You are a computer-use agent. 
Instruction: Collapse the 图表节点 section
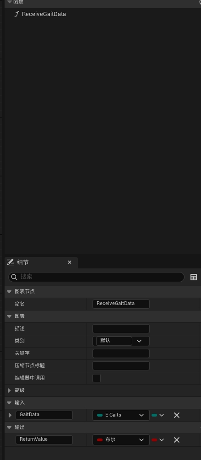[x=9, y=292]
